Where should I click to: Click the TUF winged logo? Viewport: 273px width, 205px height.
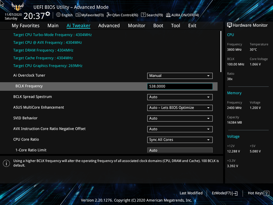click(x=18, y=7)
